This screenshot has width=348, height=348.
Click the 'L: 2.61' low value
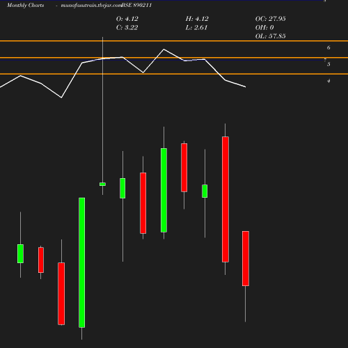tap(196, 28)
